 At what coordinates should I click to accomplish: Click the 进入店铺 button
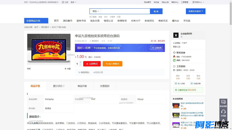(x=180, y=83)
